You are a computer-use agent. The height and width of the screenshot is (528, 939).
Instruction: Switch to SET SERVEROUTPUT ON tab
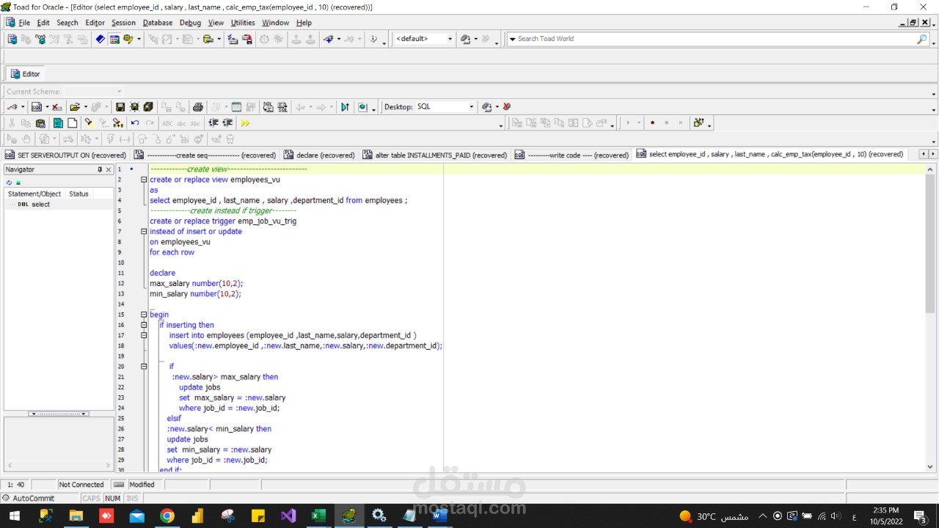65,155
